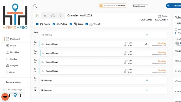Screen dimensions: 181x102
Task: Uncheck the Rooms filter checkbox
Action: [x=37, y=24]
